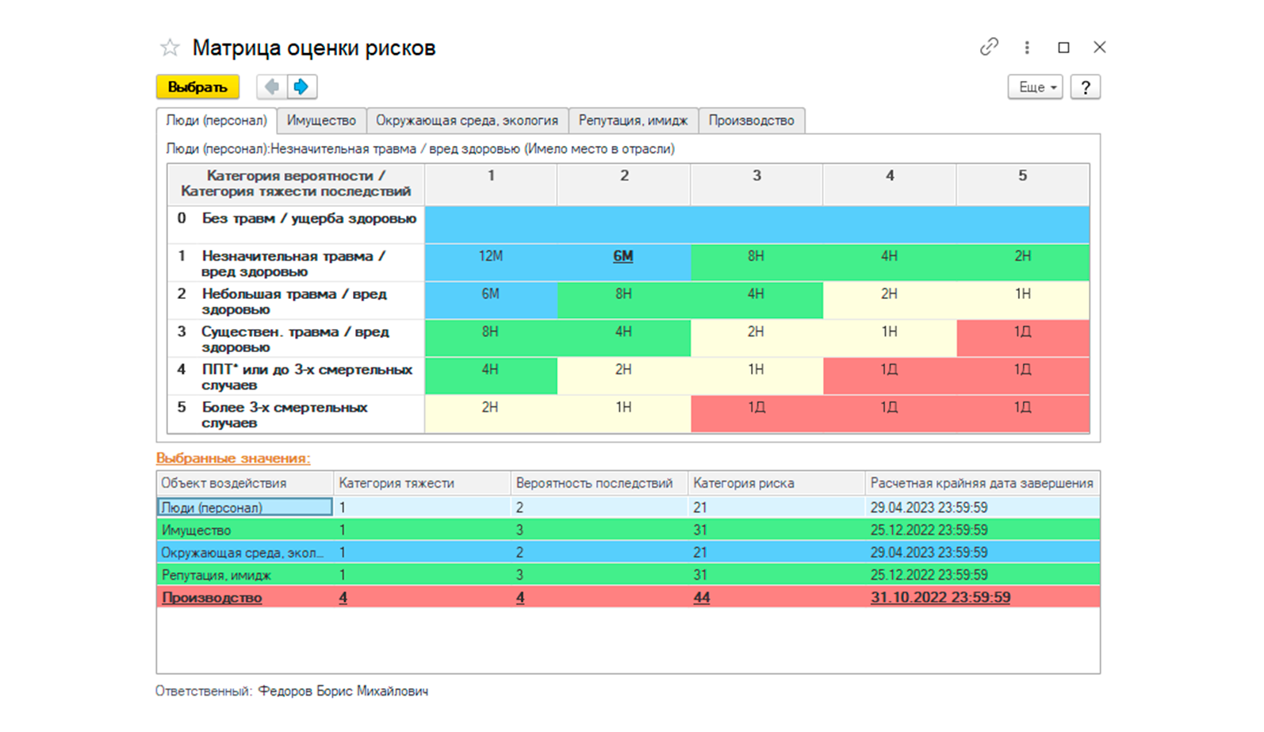Viewport: 1264px width, 732px height.
Task: Open the three-dot options menu
Action: click(x=1027, y=48)
